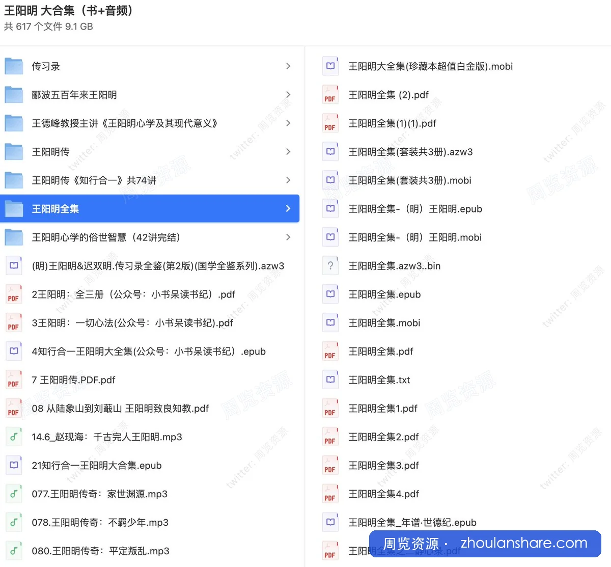Click the music icon for 14.6_赵现海 mp3
The width and height of the screenshot is (611, 567).
click(14, 437)
